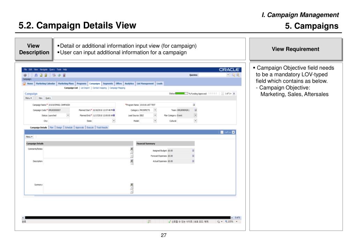Viewport: 357px width, 247px height.
Task: Expand the Summary text editor icon
Action: click(x=132, y=185)
